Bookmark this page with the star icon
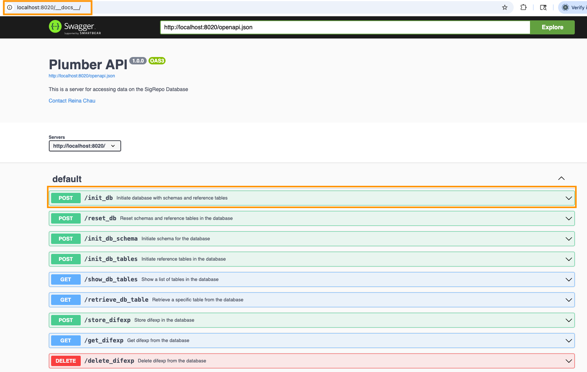Image resolution: width=587 pixels, height=372 pixels. (x=504, y=7)
